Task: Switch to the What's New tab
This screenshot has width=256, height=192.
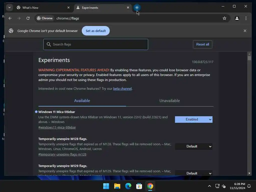Action: point(43,8)
